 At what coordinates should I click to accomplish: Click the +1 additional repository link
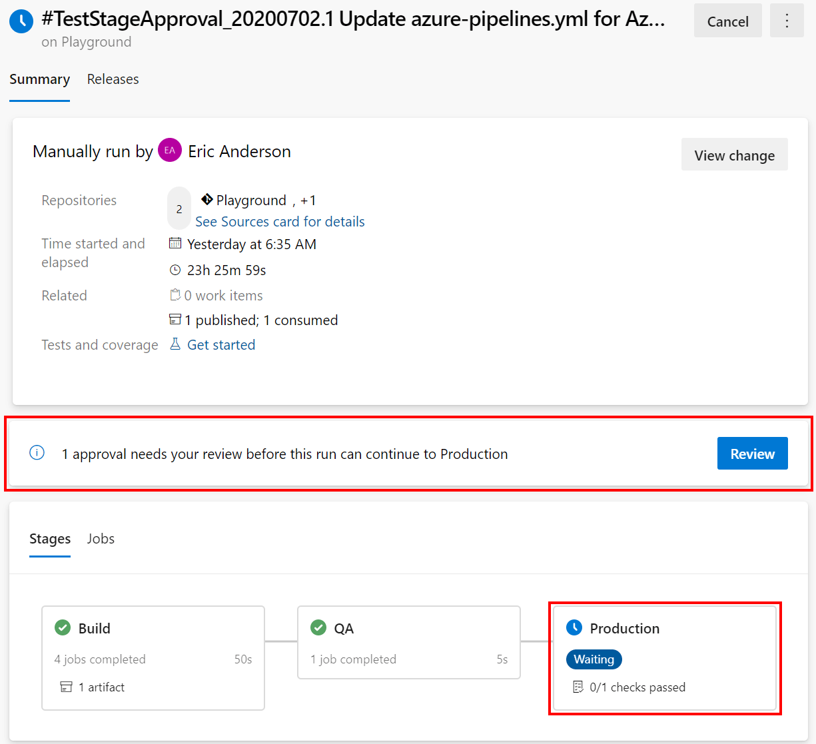pos(308,200)
